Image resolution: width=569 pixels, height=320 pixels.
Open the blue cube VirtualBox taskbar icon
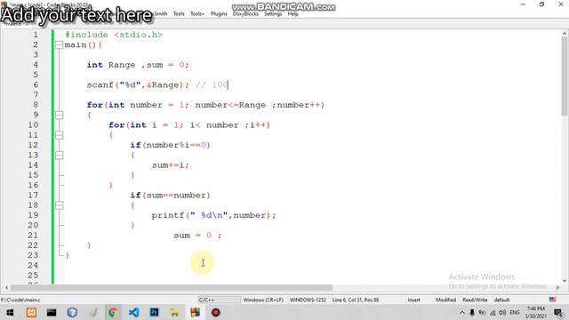pos(72,312)
